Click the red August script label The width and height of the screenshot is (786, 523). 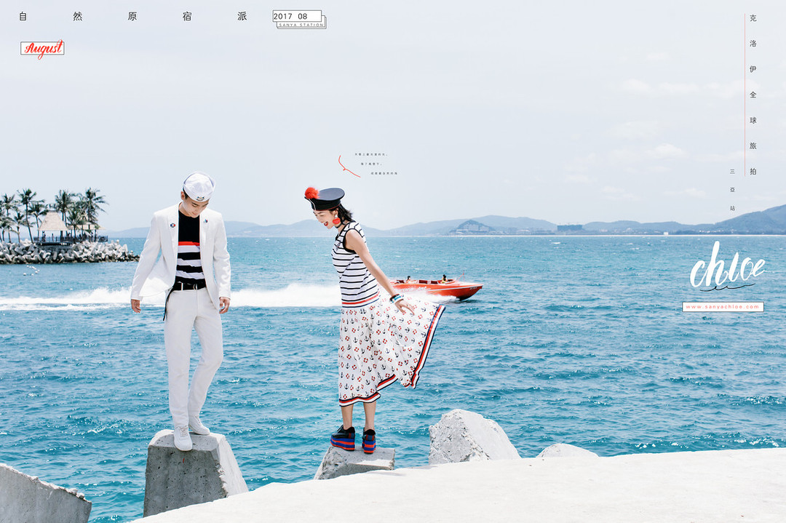(x=42, y=49)
